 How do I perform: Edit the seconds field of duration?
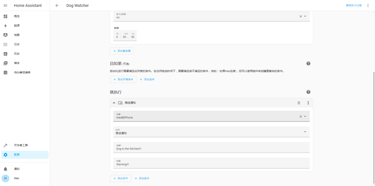(133, 37)
